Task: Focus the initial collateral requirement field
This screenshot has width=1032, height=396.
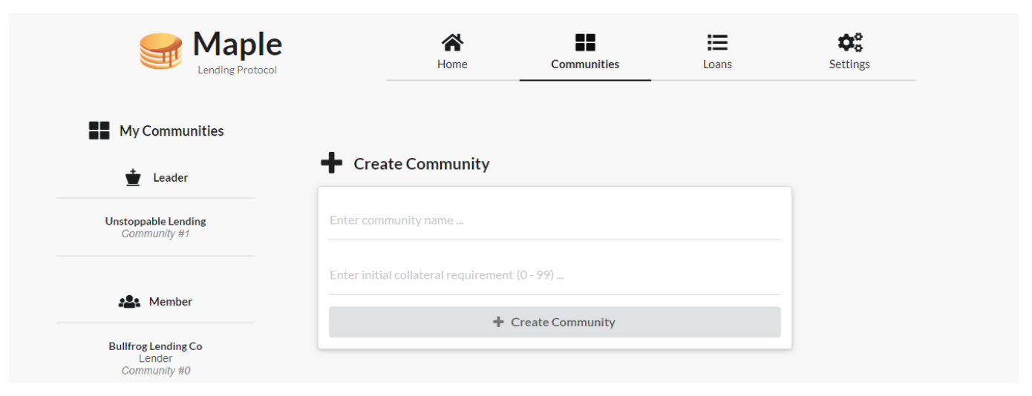Action: pos(555,275)
